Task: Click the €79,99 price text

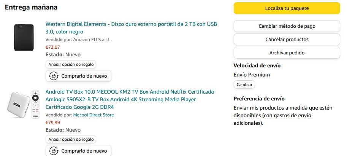Action: (x=53, y=123)
